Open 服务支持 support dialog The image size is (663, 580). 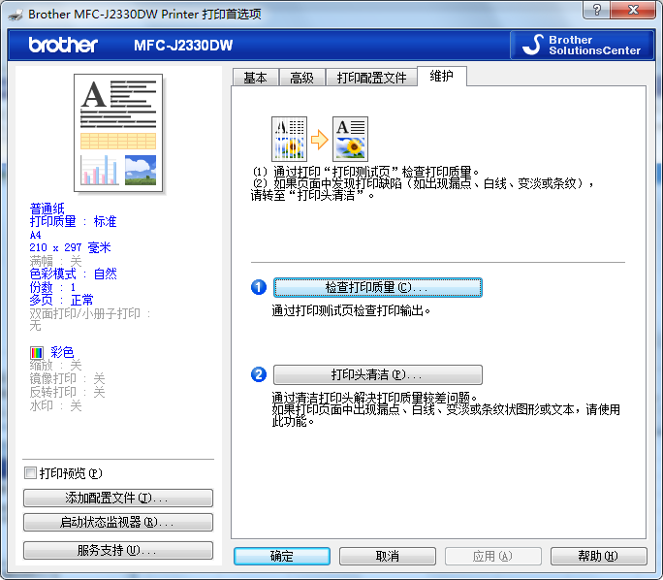click(117, 550)
